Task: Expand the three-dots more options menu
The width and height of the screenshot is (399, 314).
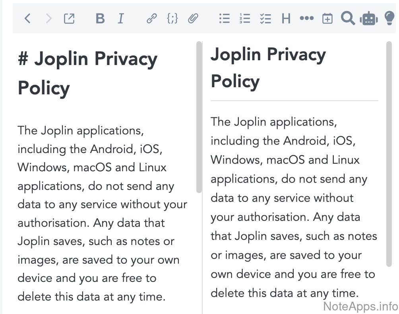Action: click(306, 18)
